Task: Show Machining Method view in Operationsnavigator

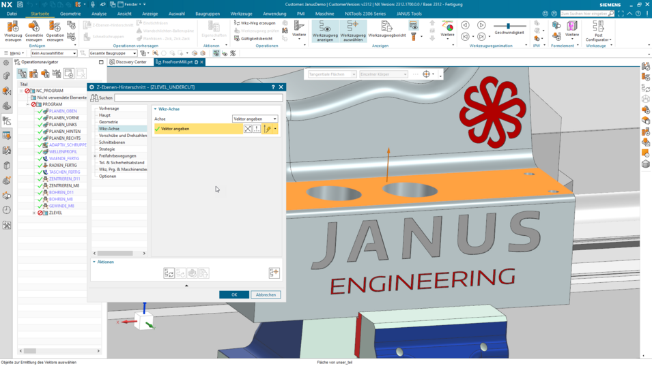Action: tap(57, 74)
